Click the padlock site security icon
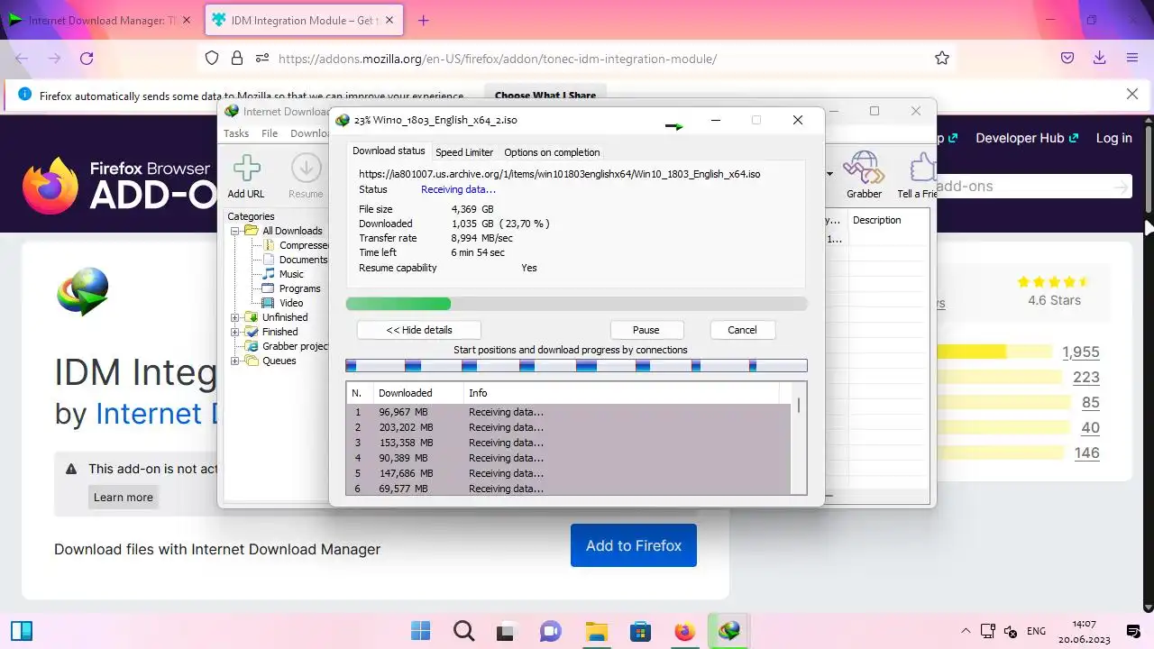The width and height of the screenshot is (1154, 649). (237, 59)
